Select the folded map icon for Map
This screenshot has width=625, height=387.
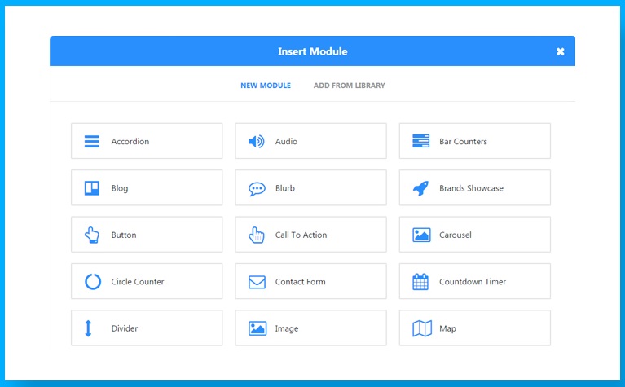pos(422,328)
